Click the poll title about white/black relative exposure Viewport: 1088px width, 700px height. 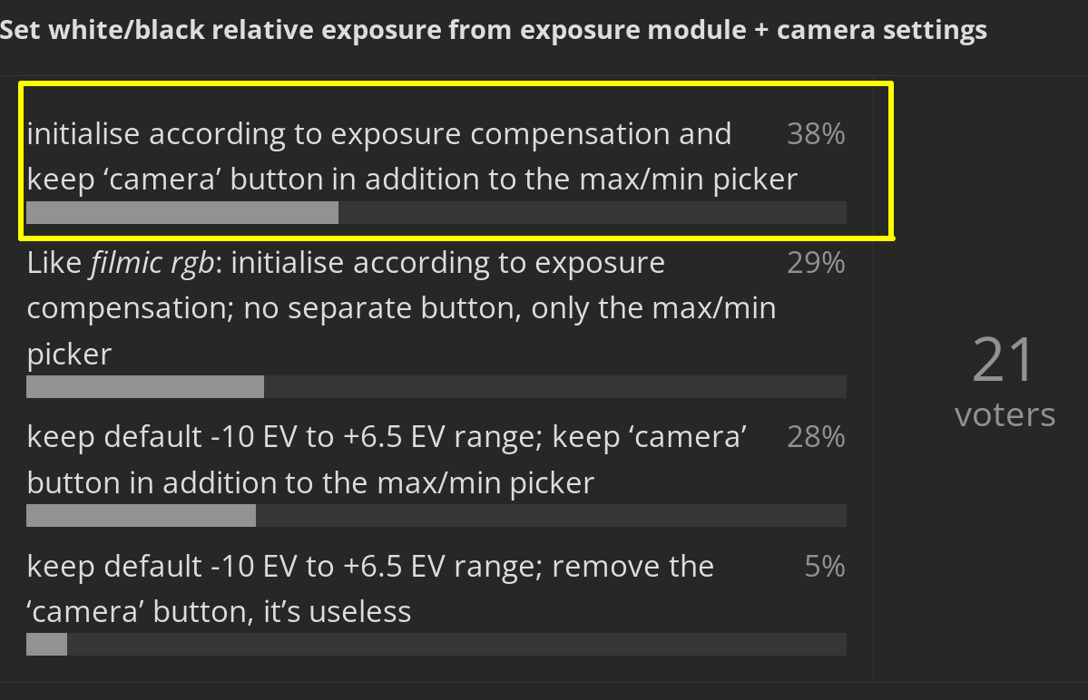[x=493, y=31]
